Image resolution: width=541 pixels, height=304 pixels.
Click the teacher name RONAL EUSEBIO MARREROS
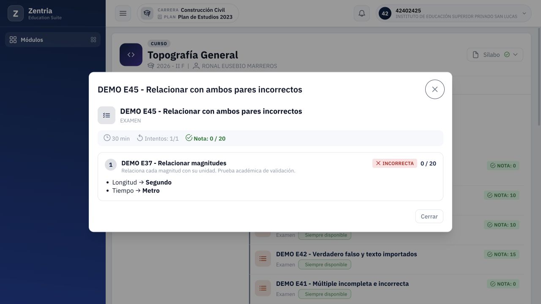(239, 66)
